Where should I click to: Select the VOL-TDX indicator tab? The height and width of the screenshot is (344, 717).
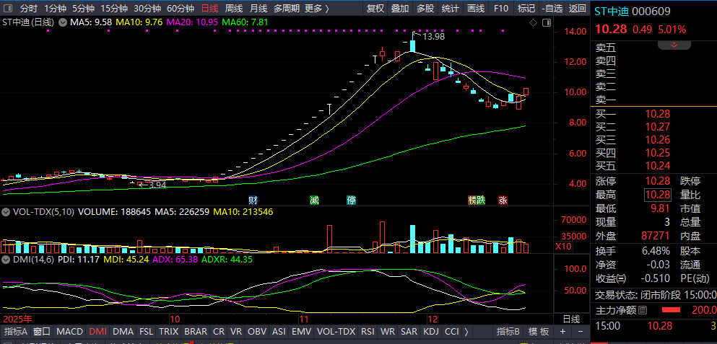click(336, 331)
